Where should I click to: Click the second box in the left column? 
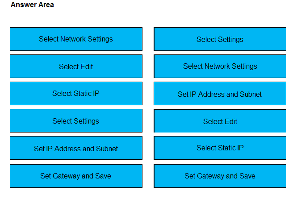click(x=76, y=66)
